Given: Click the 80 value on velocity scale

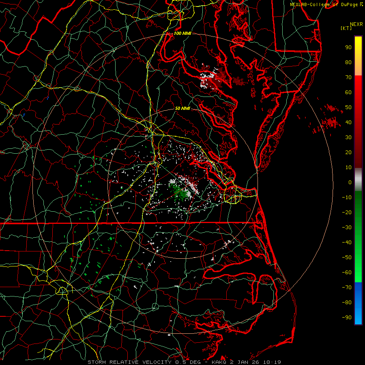Looking at the screenshot, I should pos(348,62).
